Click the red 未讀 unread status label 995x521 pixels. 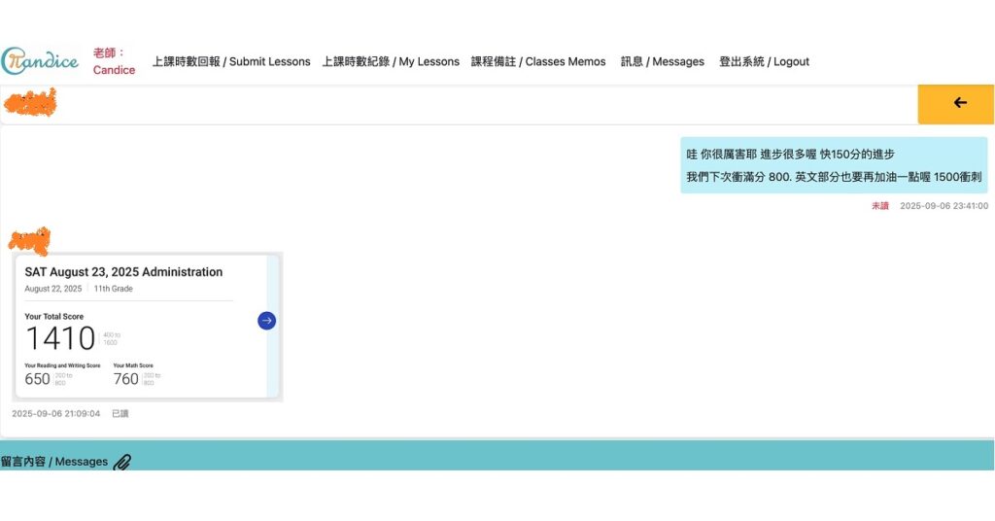click(879, 206)
